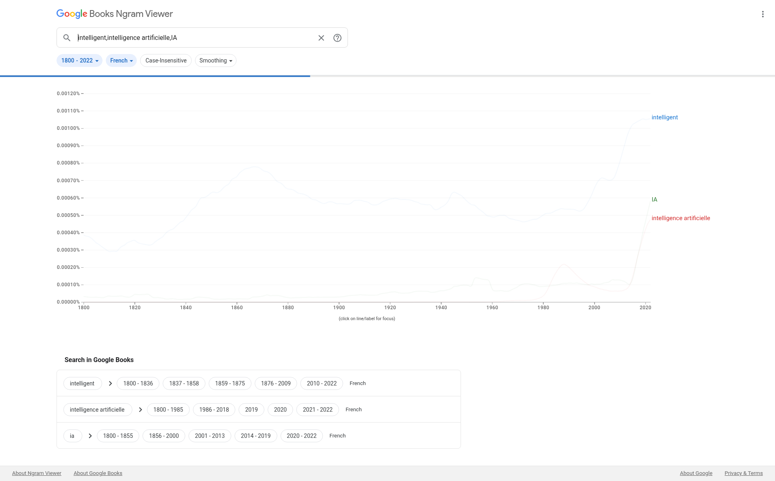This screenshot has width=775, height=481.
Task: Click the search magnifier icon
Action: 67,38
